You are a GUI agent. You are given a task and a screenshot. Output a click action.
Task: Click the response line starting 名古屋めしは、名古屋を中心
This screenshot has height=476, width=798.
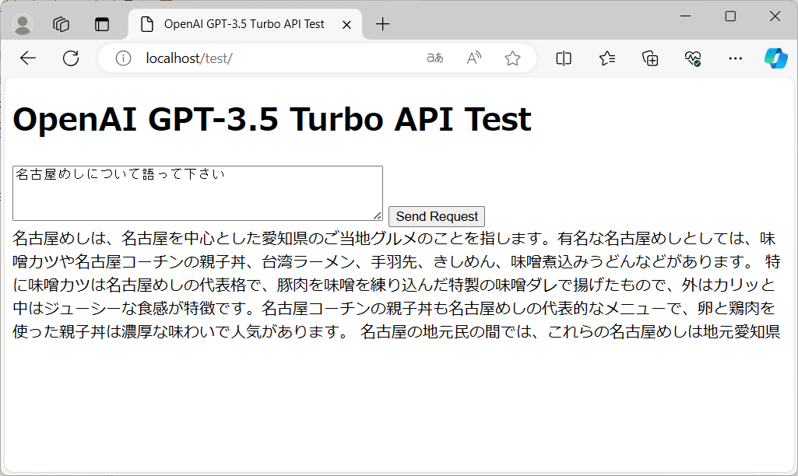[393, 238]
